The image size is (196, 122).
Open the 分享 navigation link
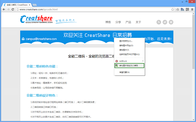coord(118,22)
